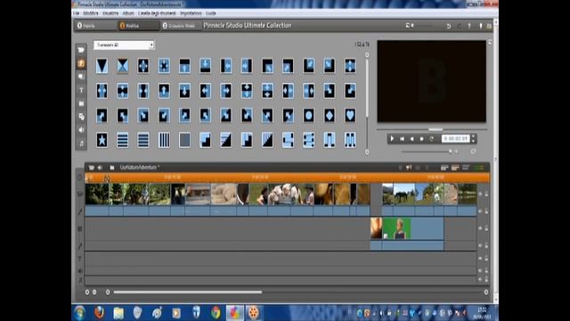Pick the circle iris transition

coord(309,115)
